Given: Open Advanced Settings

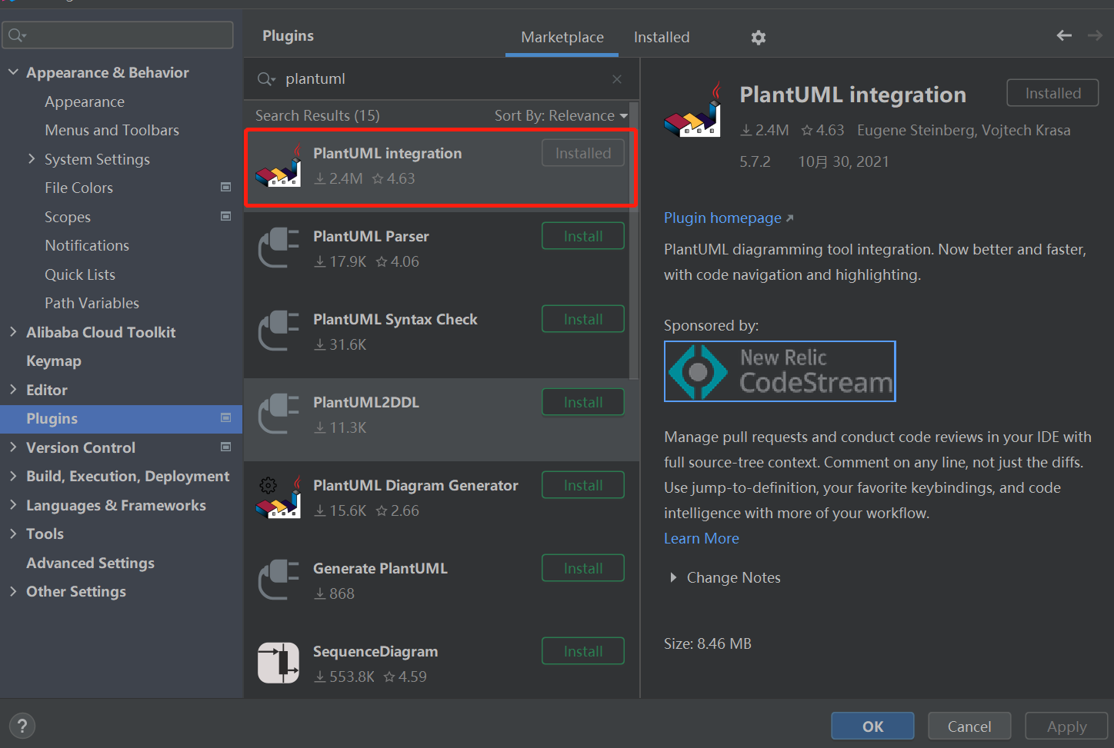Looking at the screenshot, I should coord(90,563).
